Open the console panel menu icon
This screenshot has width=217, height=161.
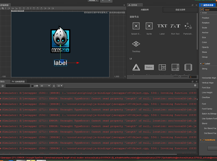click(x=196, y=81)
